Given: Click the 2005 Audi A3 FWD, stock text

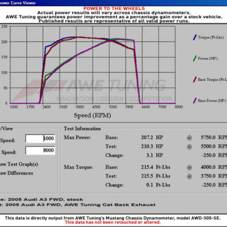Looking at the screenshot, I should tap(45, 199).
